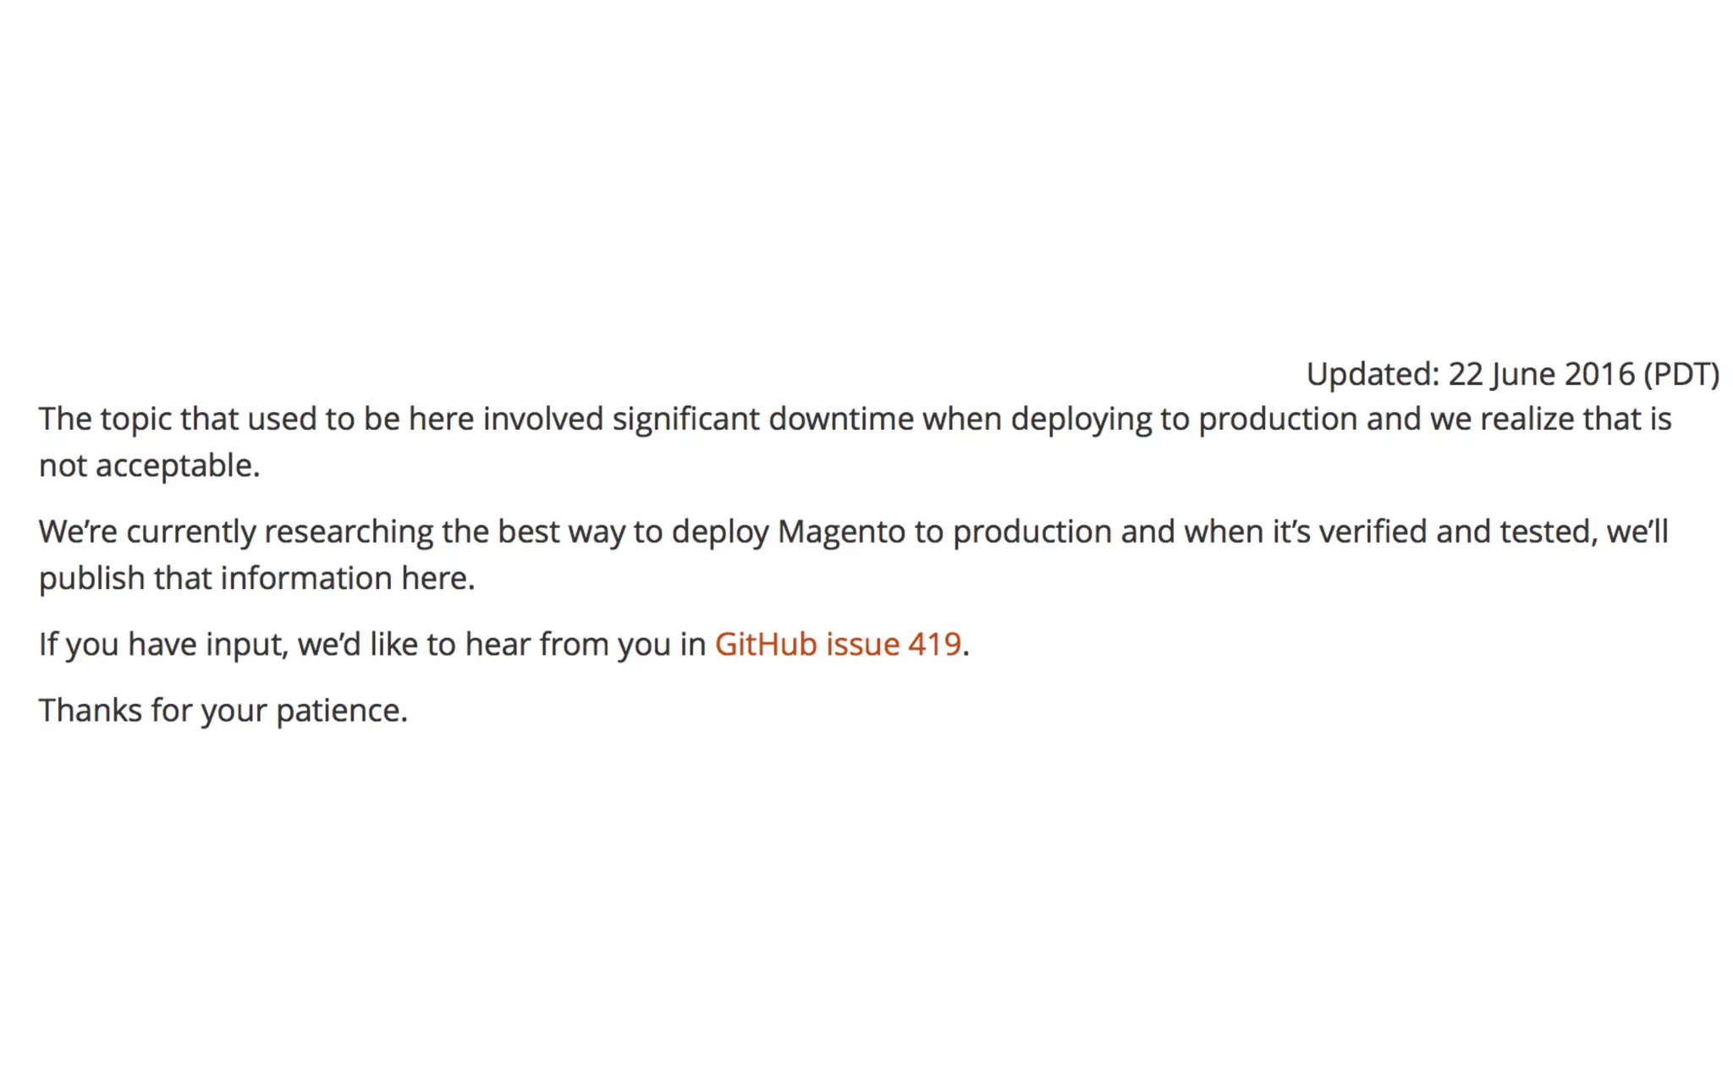1733x1083 pixels.
Task: Open the GitHub issue 419 link
Action: pos(838,645)
